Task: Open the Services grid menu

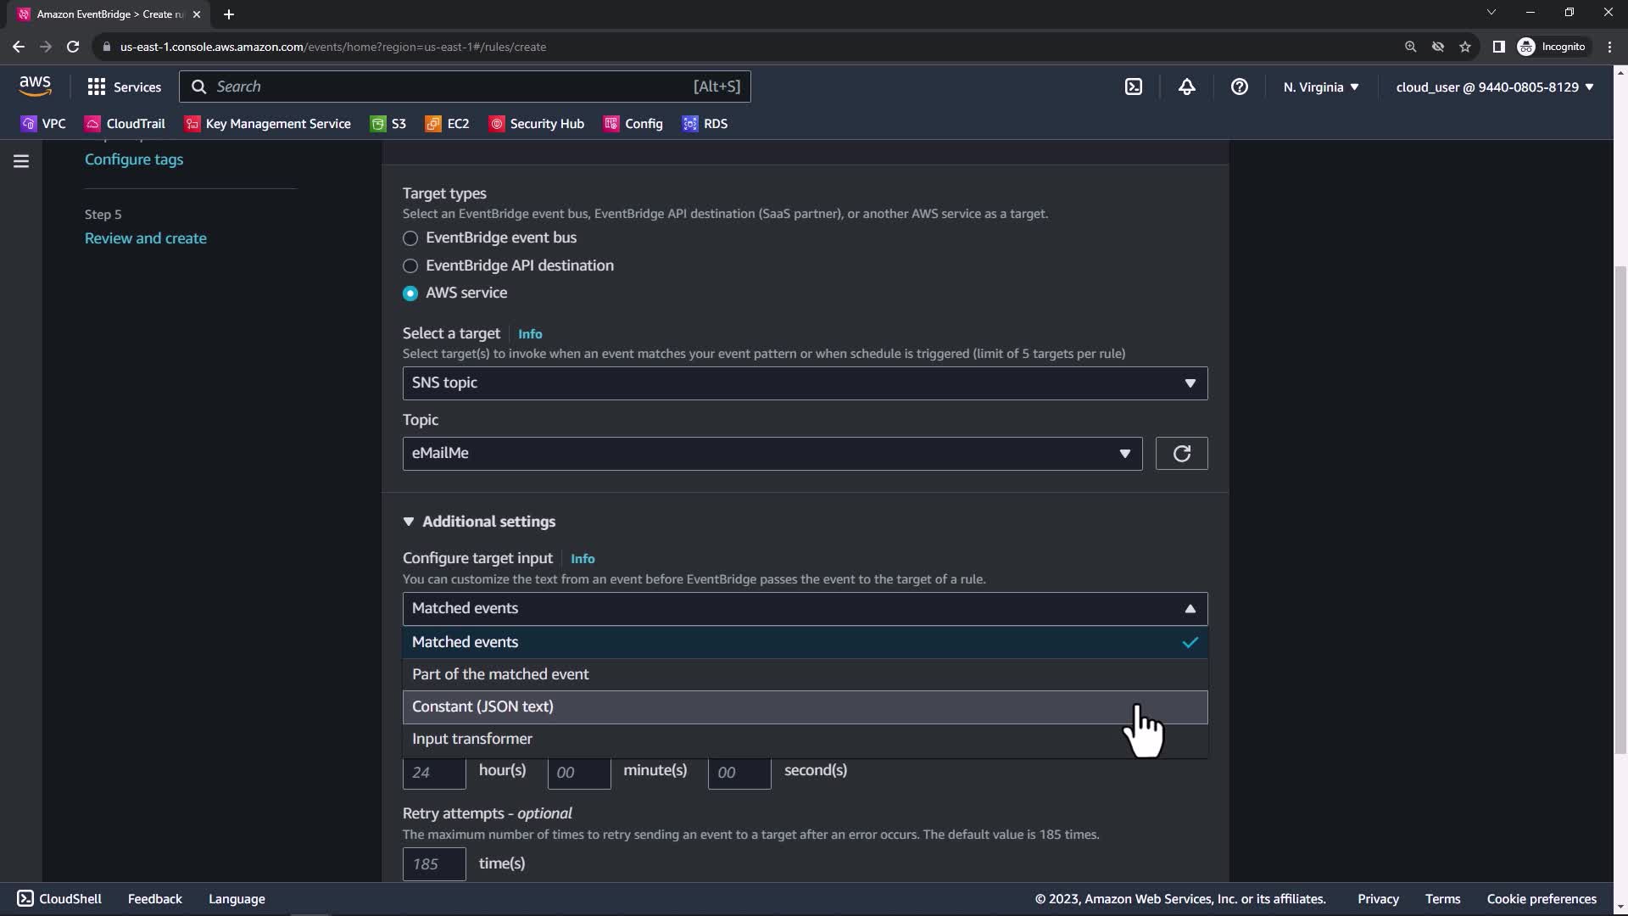Action: click(x=124, y=87)
